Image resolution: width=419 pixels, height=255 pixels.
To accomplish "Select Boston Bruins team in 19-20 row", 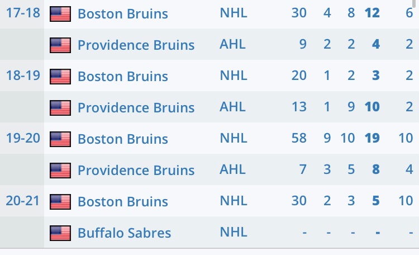I will coord(122,139).
